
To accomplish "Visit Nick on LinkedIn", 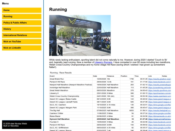I will point(22,48).
